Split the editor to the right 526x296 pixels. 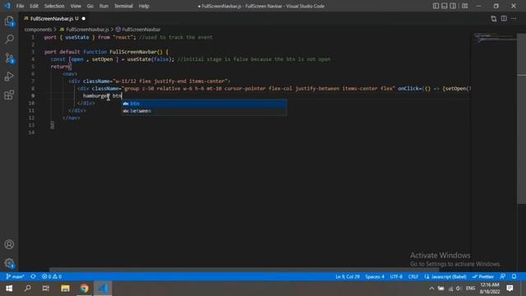click(x=504, y=19)
